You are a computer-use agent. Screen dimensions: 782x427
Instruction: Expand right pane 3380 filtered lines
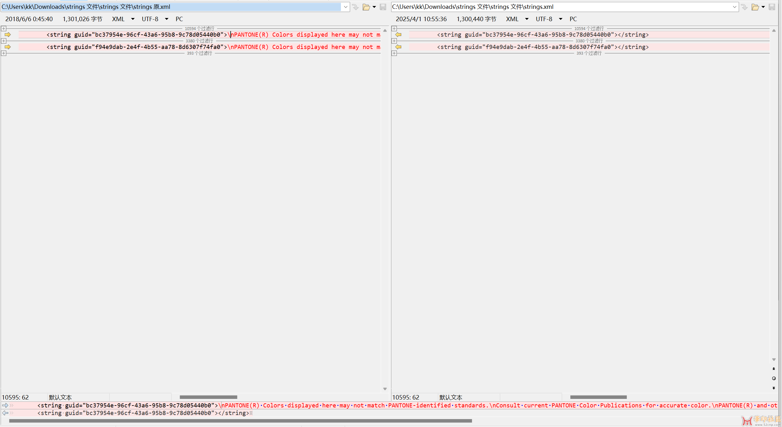(x=394, y=41)
